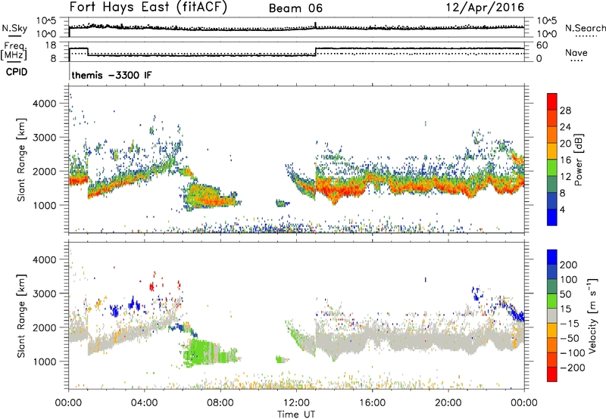
Task: Pick the gray segment of the velocity colorbar
Action: [552, 315]
